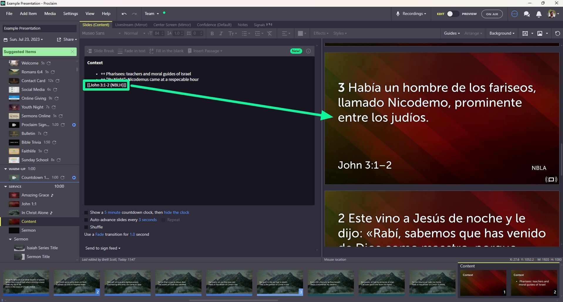Enable the Shuffle checkbox
The image size is (563, 302).
pos(86,227)
